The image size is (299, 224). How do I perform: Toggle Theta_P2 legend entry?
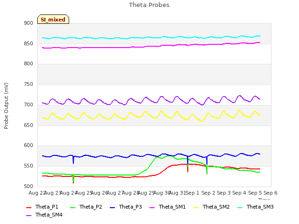[x=86, y=207]
